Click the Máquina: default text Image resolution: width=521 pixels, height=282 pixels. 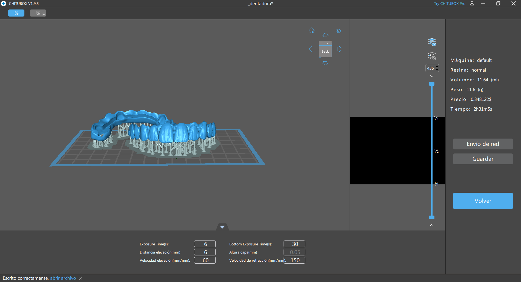[x=471, y=60]
